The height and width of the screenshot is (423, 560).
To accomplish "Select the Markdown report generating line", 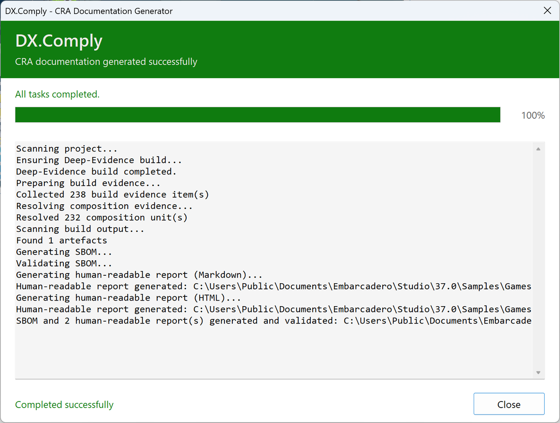I will (140, 275).
